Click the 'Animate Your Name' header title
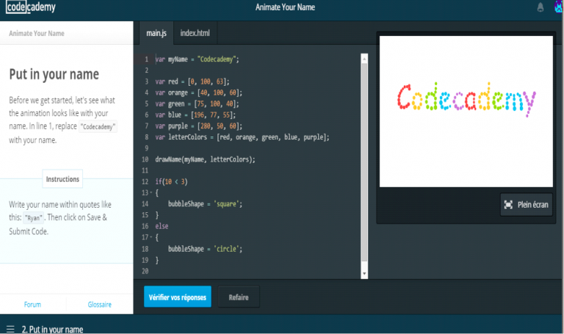The width and height of the screenshot is (564, 334). [285, 7]
